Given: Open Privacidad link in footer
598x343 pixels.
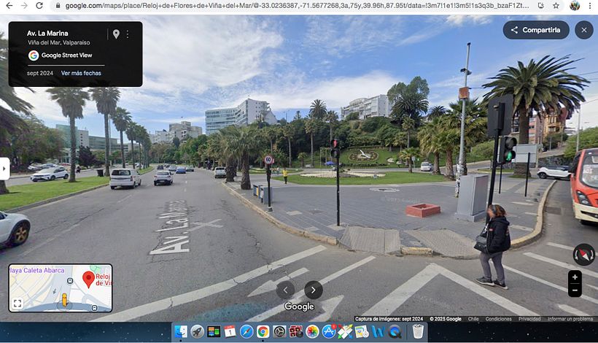Looking at the screenshot, I should [529, 319].
